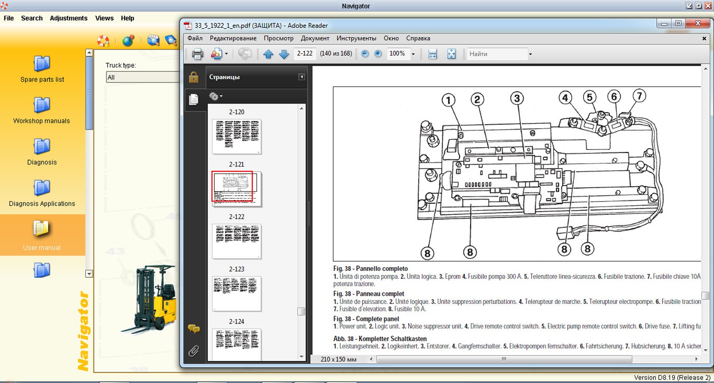Screen dimensions: 714x383
Task: Expand the zoom percentage dropdown
Action: pyautogui.click(x=413, y=54)
